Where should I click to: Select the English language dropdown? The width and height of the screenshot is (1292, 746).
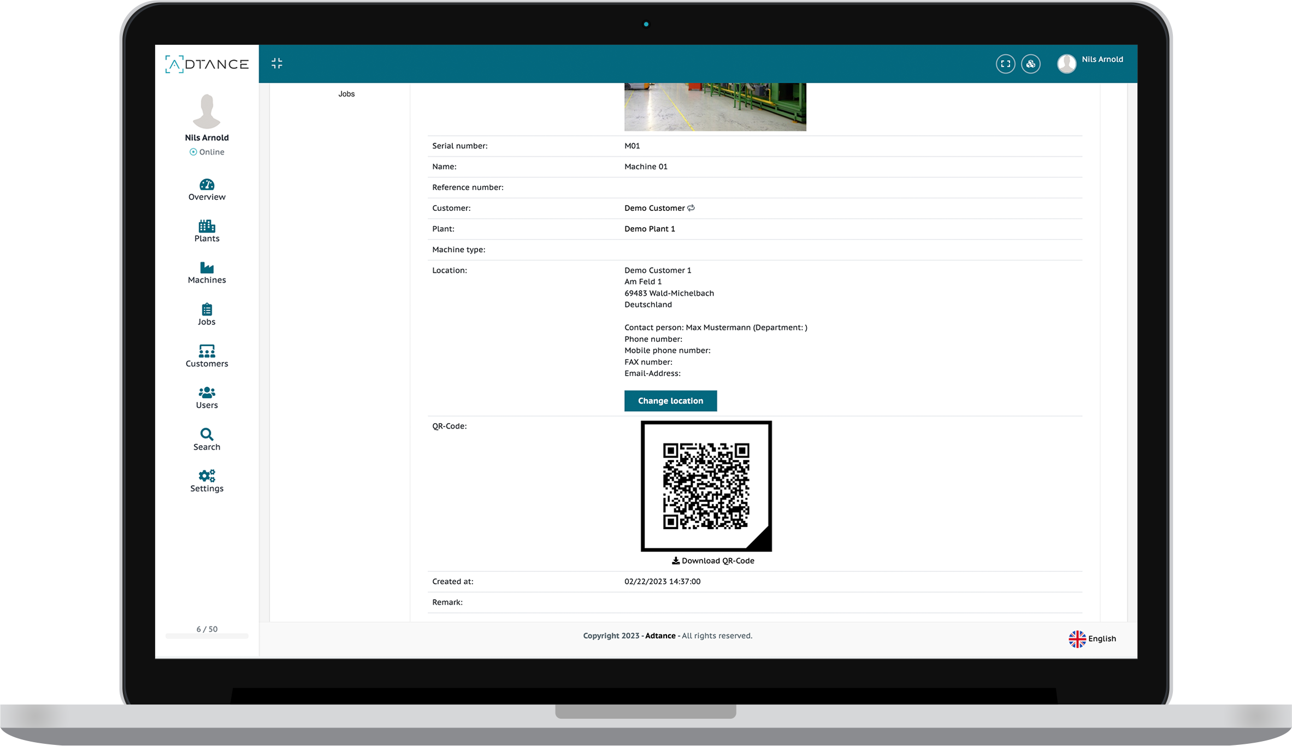click(1092, 638)
